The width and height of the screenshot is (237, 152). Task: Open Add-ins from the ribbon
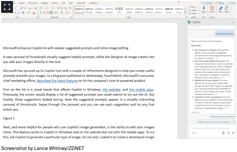pyautogui.click(x=212, y=9)
